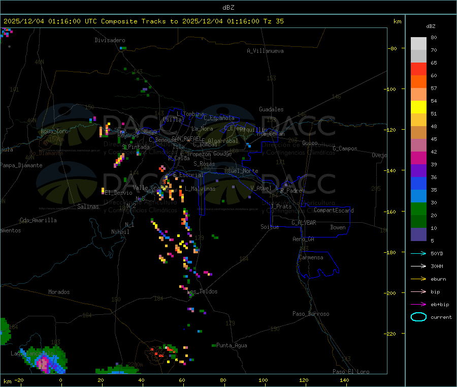This screenshot has width=457, height=387.
Task: Click the cyan 50YD arrow legend icon
Action: point(418,253)
